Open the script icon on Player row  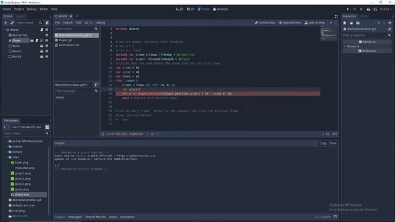(x=37, y=41)
